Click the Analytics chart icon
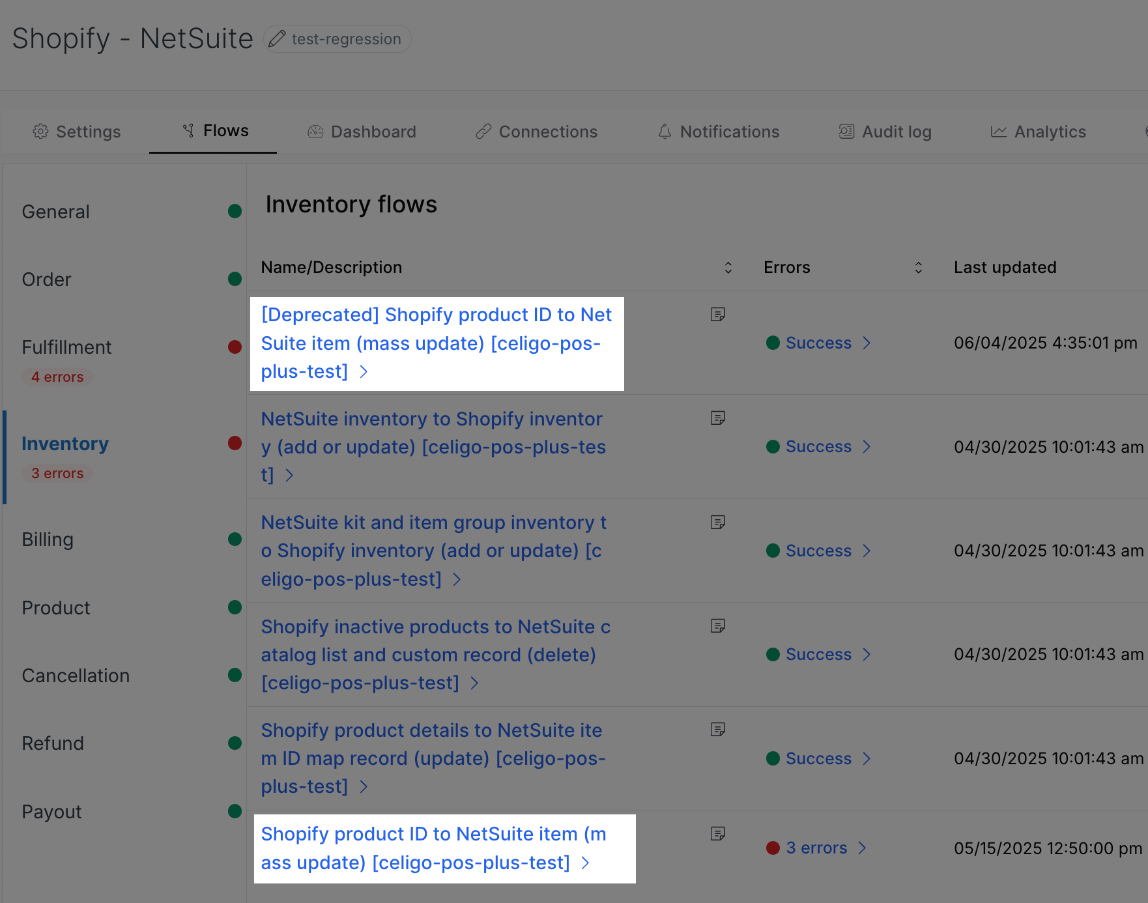 click(x=997, y=131)
